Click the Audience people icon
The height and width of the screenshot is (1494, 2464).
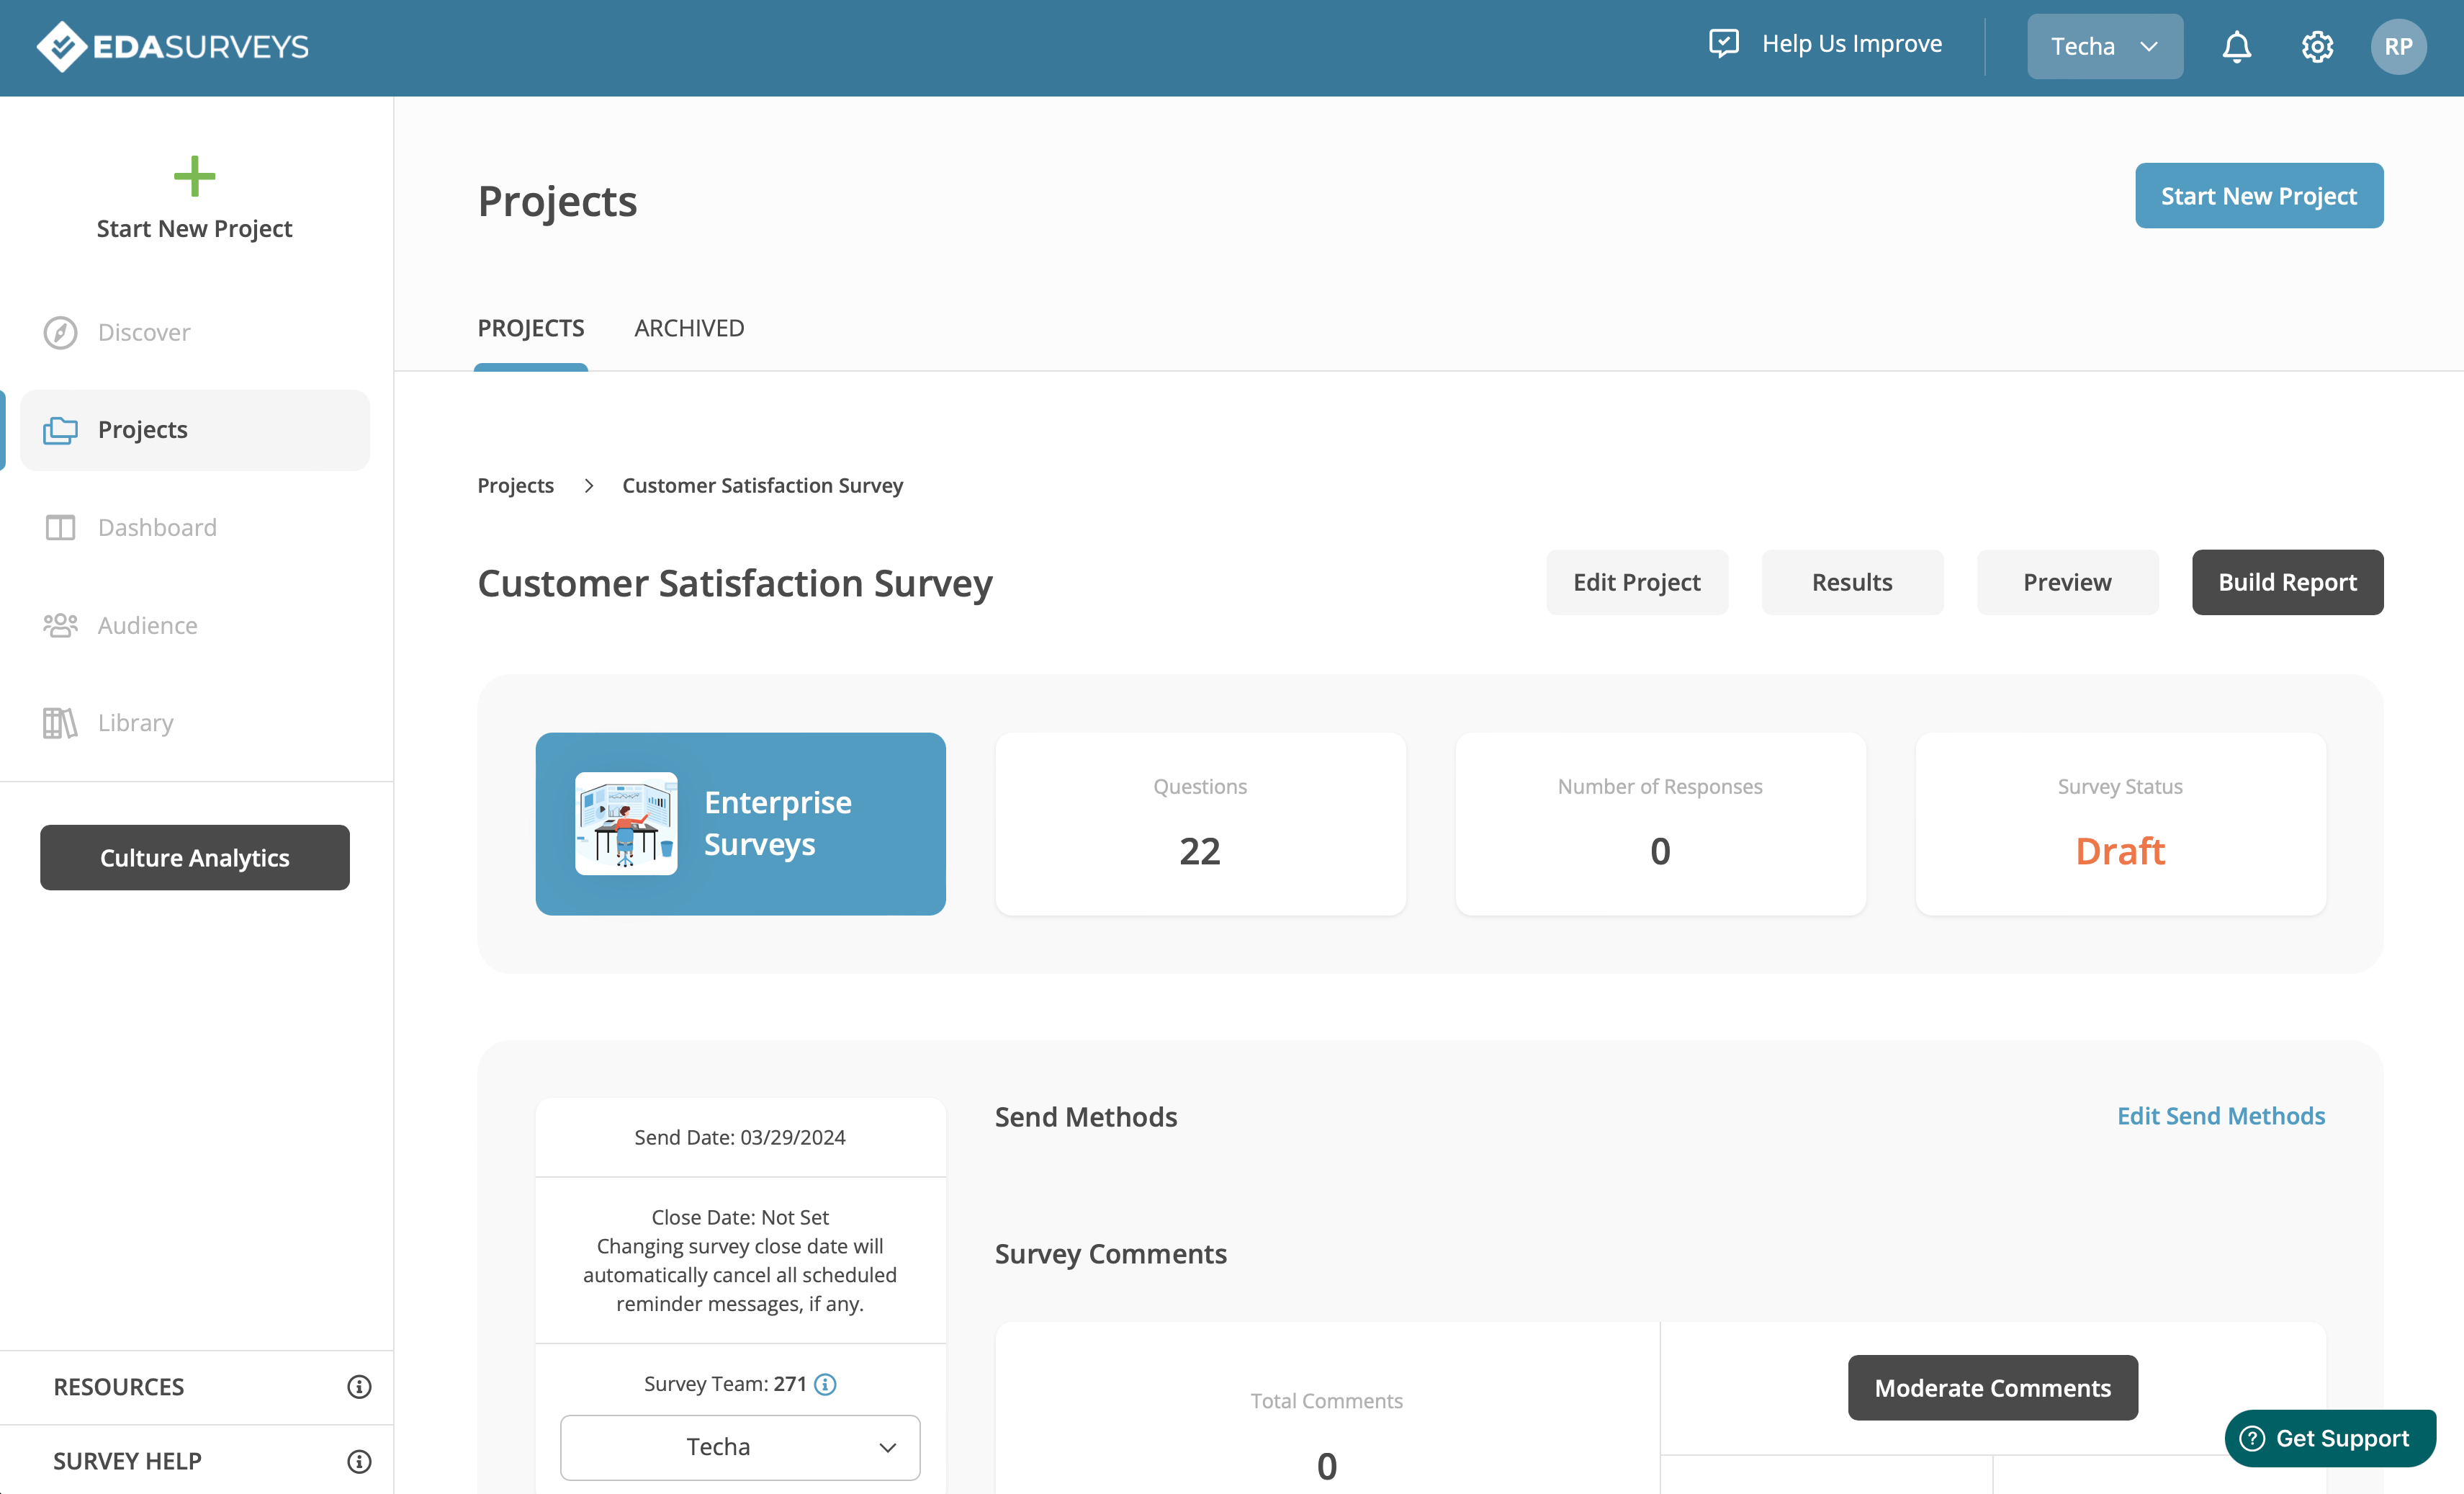click(x=60, y=625)
